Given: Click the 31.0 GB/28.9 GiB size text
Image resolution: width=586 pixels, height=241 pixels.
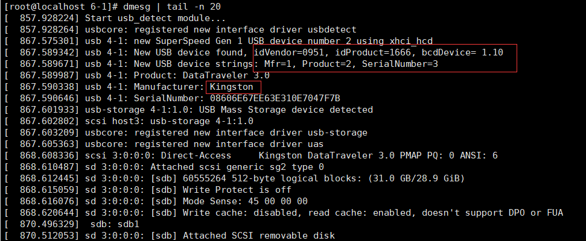Looking at the screenshot, I should [416, 179].
